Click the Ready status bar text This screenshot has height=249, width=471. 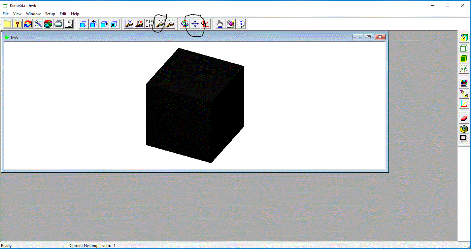[6, 246]
